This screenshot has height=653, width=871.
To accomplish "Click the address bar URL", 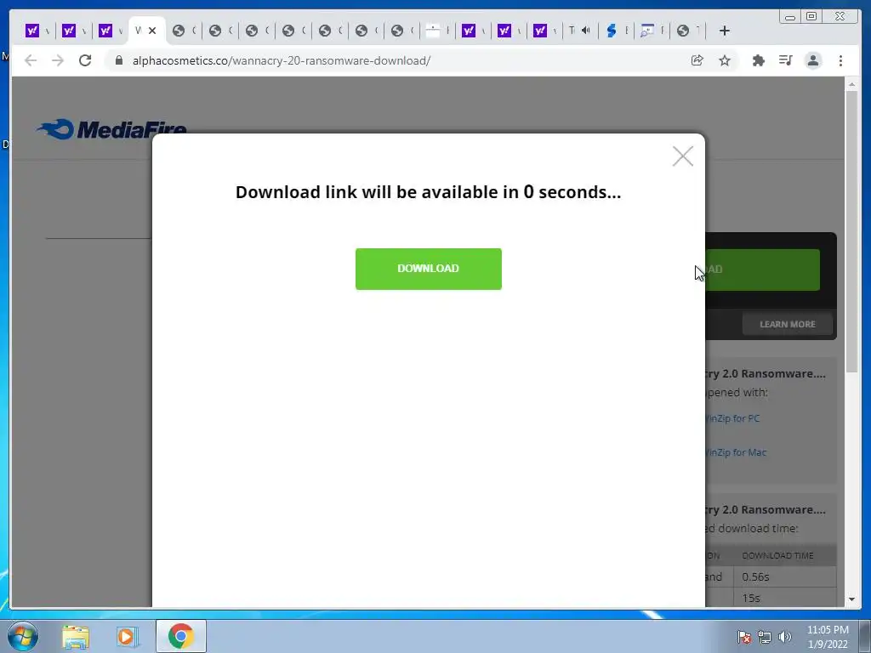I will coord(281,60).
